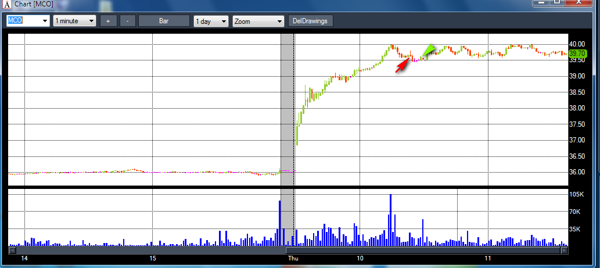
Task: Click the 40.00 price axis label
Action: [x=577, y=44]
